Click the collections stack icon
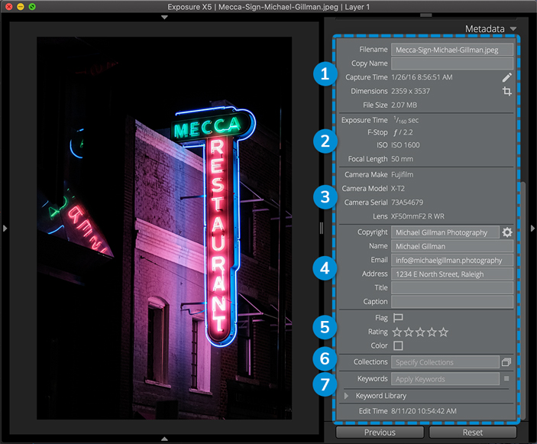Image resolution: width=537 pixels, height=444 pixels. tap(506, 361)
